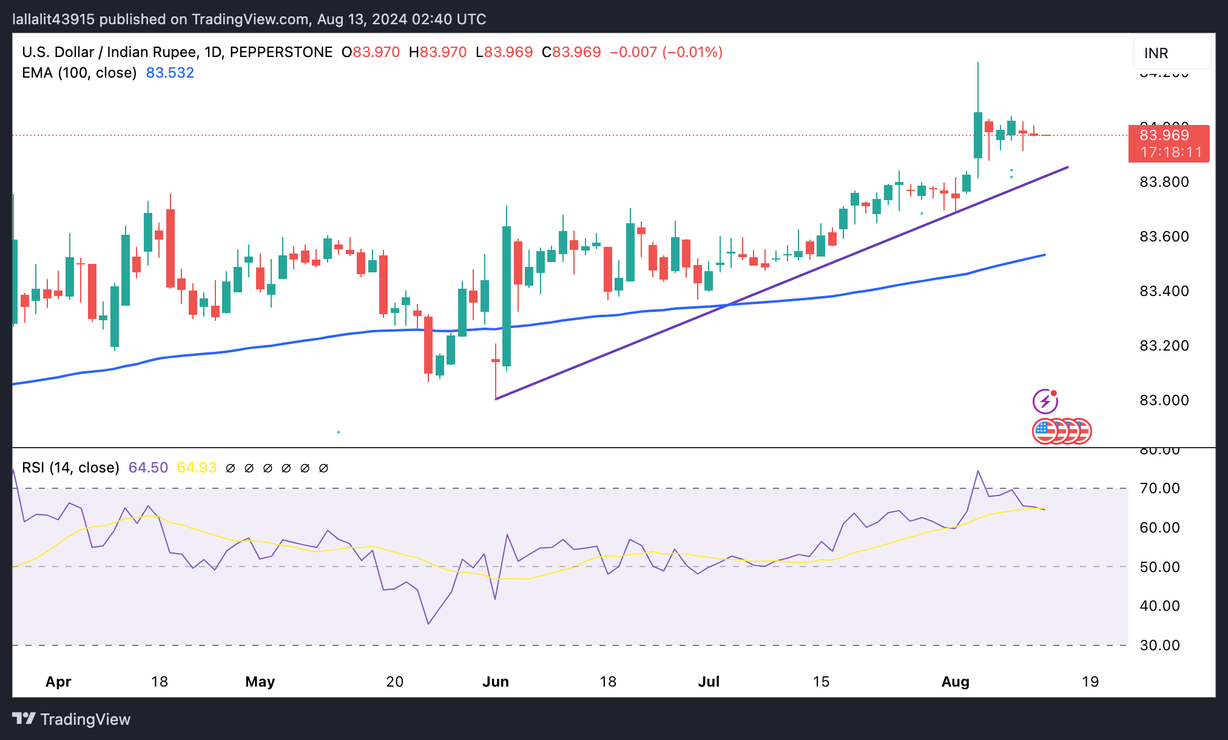
Task: Click the TradingView logo at bottom left
Action: click(x=72, y=719)
